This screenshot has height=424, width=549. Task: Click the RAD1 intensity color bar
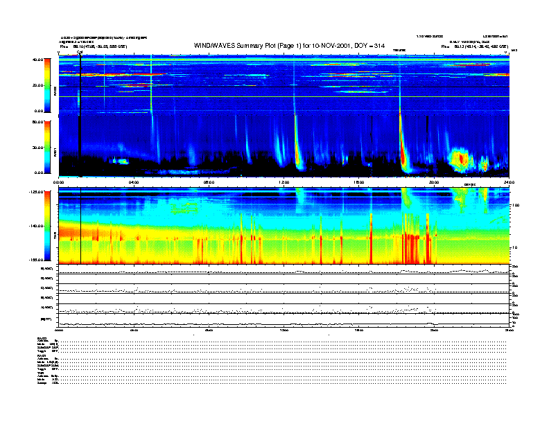coord(47,147)
